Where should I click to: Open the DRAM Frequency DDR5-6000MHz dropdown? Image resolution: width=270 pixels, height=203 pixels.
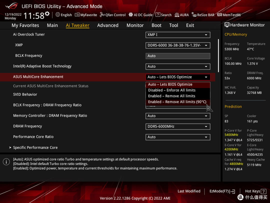coord(178,127)
